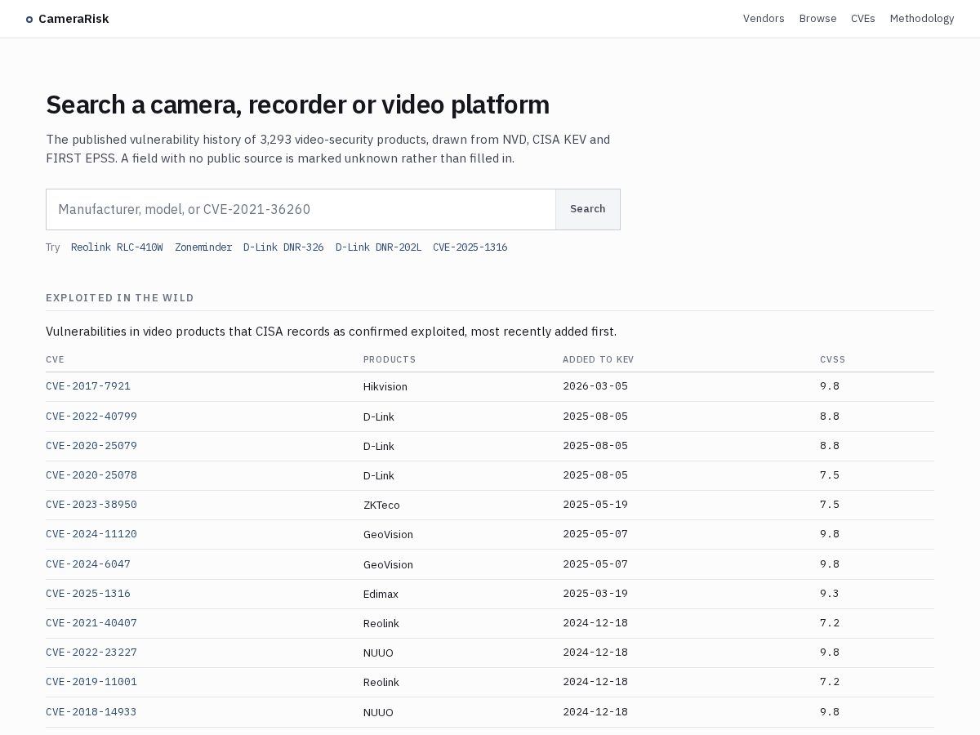Try the D-Link DNR-202L suggestion
The image size is (980, 735).
click(x=378, y=247)
